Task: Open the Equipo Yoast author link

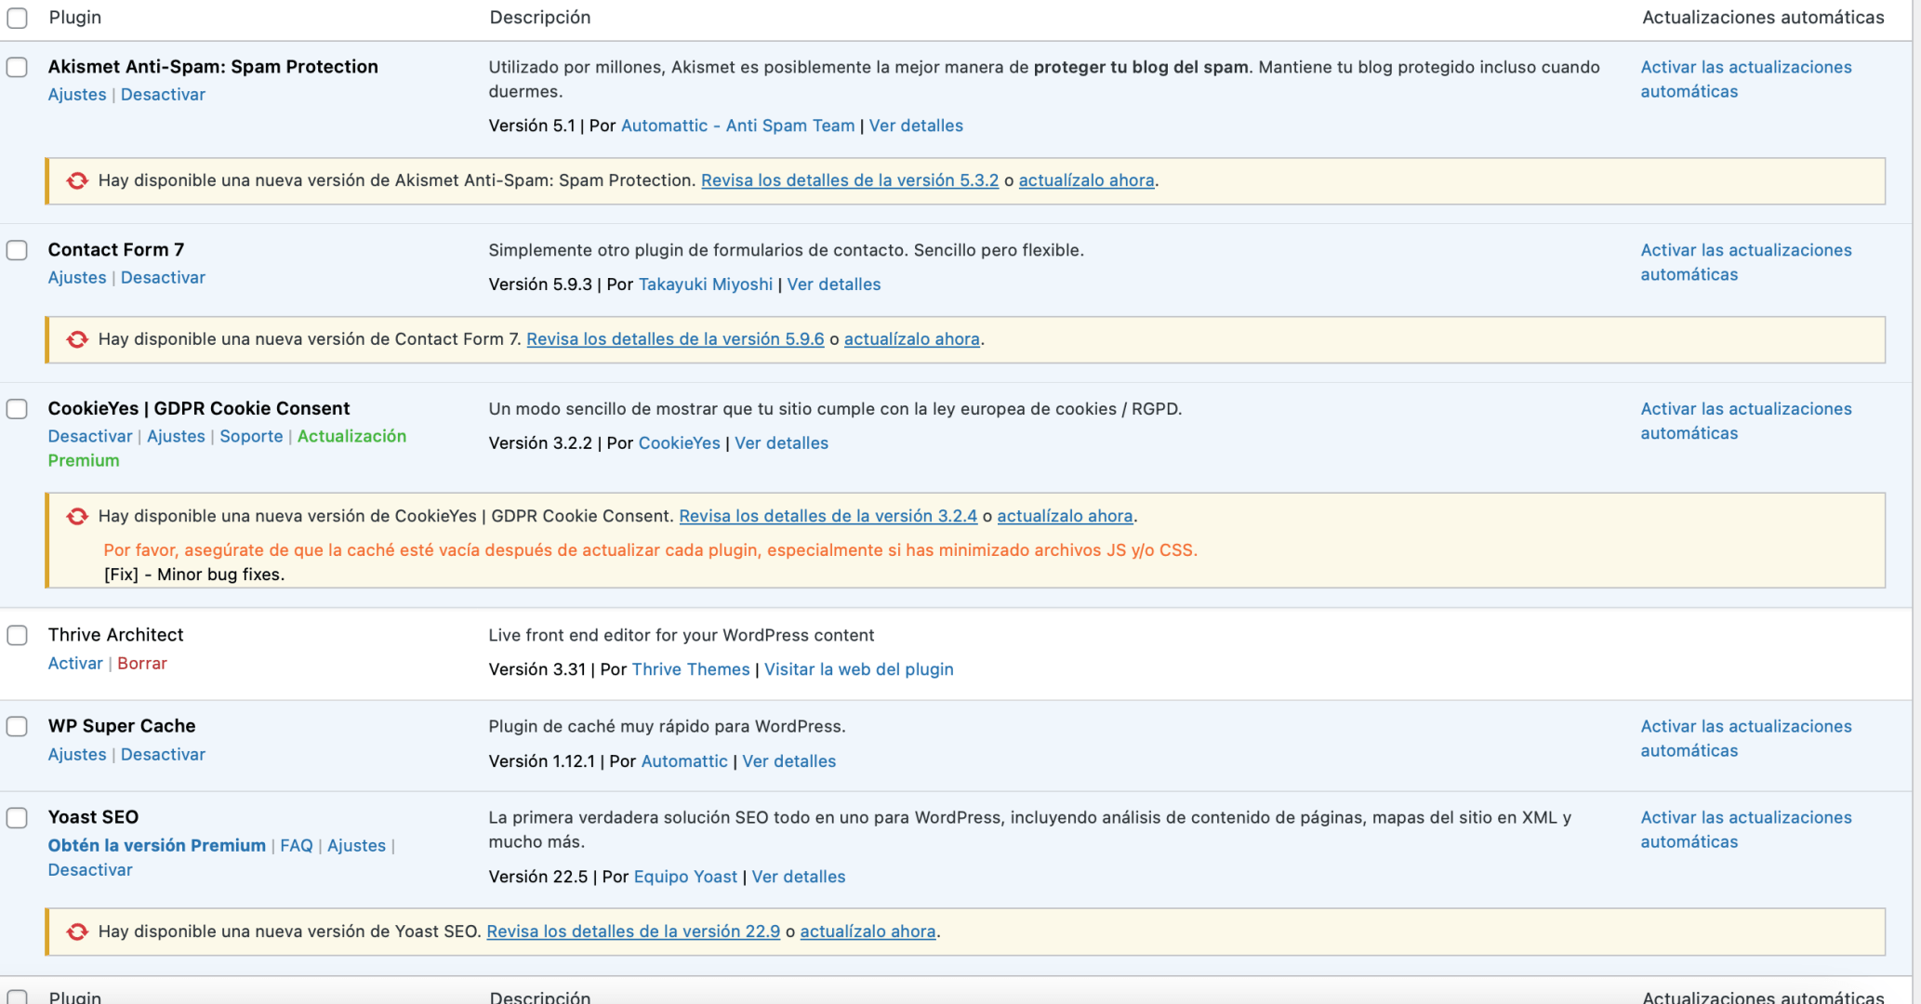Action: click(x=685, y=877)
